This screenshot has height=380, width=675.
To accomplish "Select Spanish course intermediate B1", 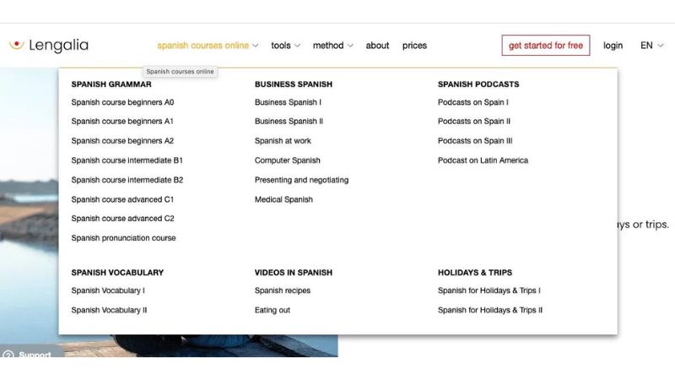I will (127, 160).
